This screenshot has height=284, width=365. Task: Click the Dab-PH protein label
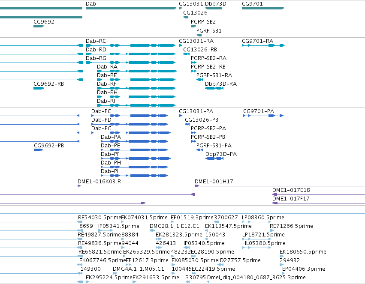(x=111, y=163)
